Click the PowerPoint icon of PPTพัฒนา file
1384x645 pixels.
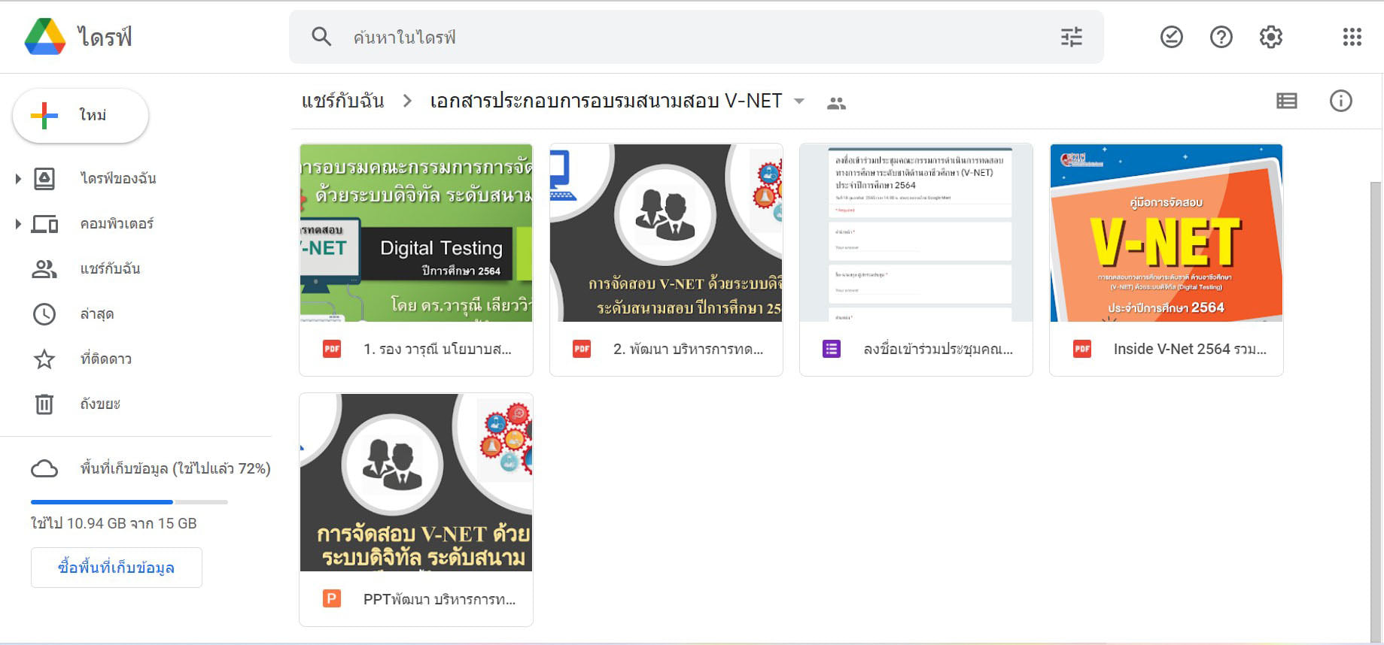tap(332, 598)
